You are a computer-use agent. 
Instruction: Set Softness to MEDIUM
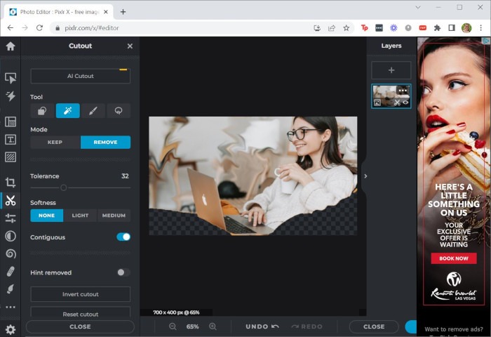click(x=114, y=216)
